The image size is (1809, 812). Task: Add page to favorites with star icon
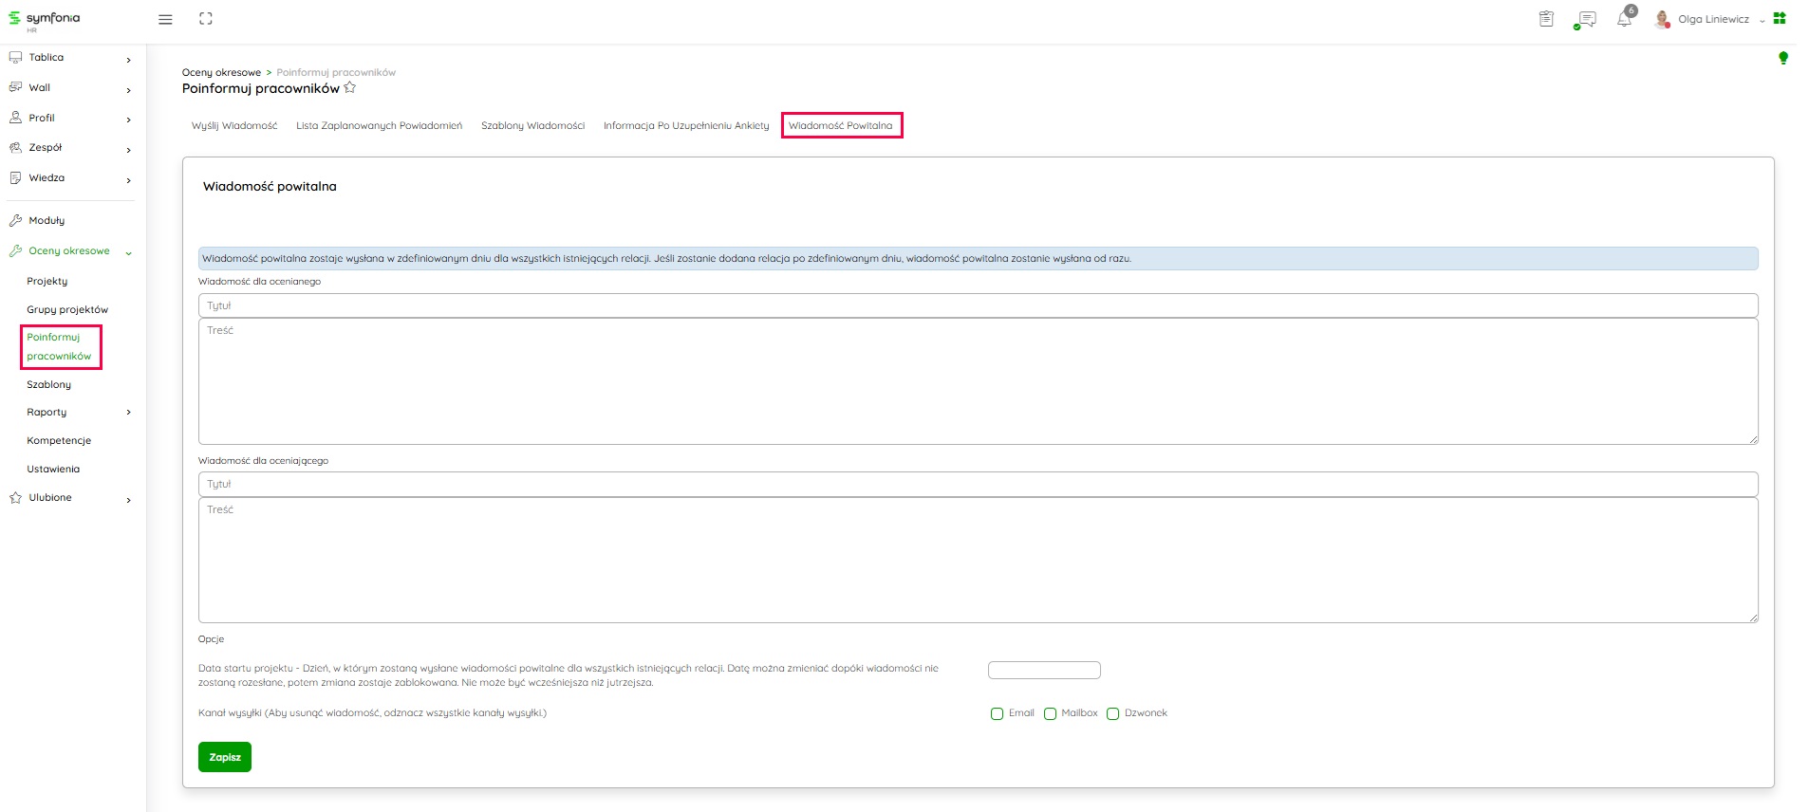pyautogui.click(x=350, y=88)
